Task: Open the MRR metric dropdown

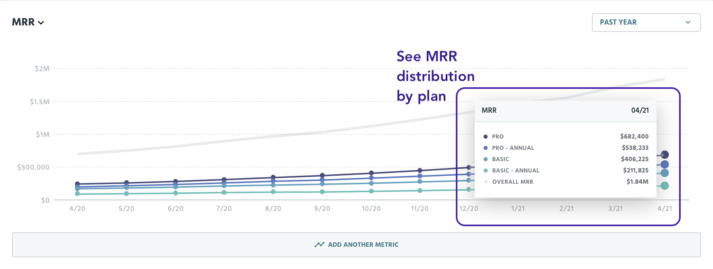Action: pyautogui.click(x=28, y=22)
